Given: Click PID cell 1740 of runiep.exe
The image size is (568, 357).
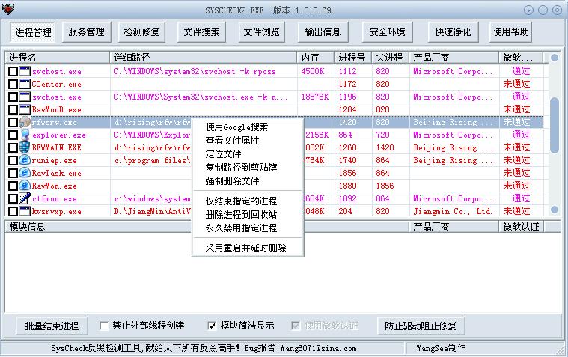Looking at the screenshot, I should (348, 160).
